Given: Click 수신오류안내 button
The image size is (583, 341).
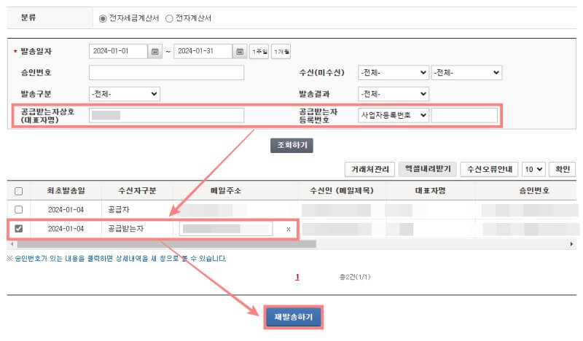Looking at the screenshot, I should pos(490,170).
